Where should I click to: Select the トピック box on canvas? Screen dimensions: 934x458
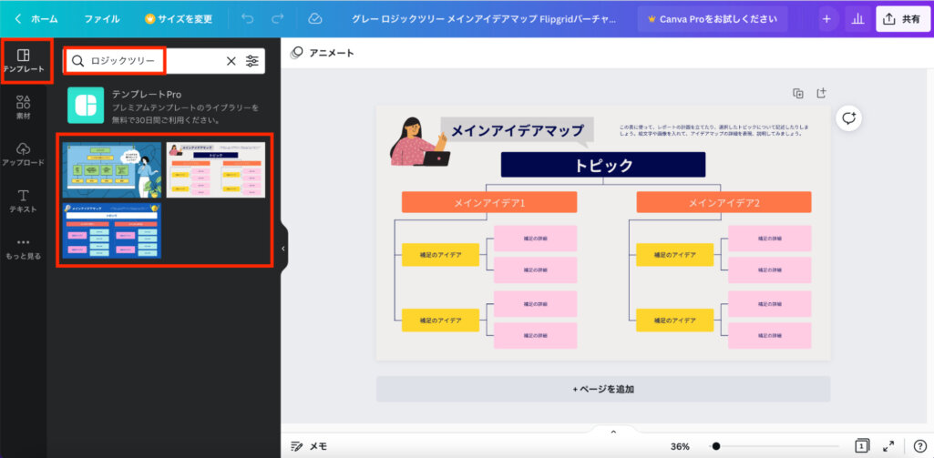[x=603, y=165]
